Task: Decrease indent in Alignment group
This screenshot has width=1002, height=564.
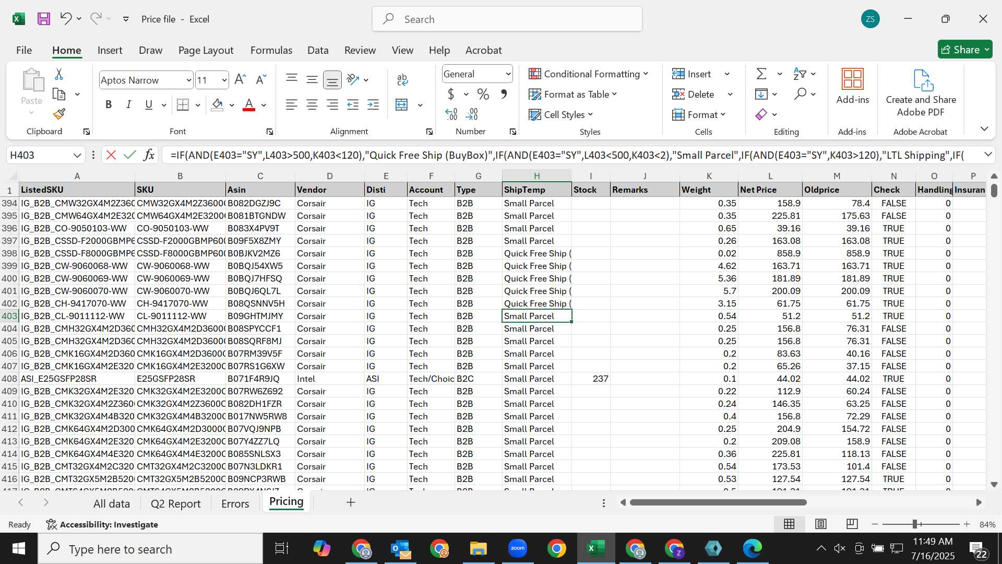Action: (x=353, y=104)
